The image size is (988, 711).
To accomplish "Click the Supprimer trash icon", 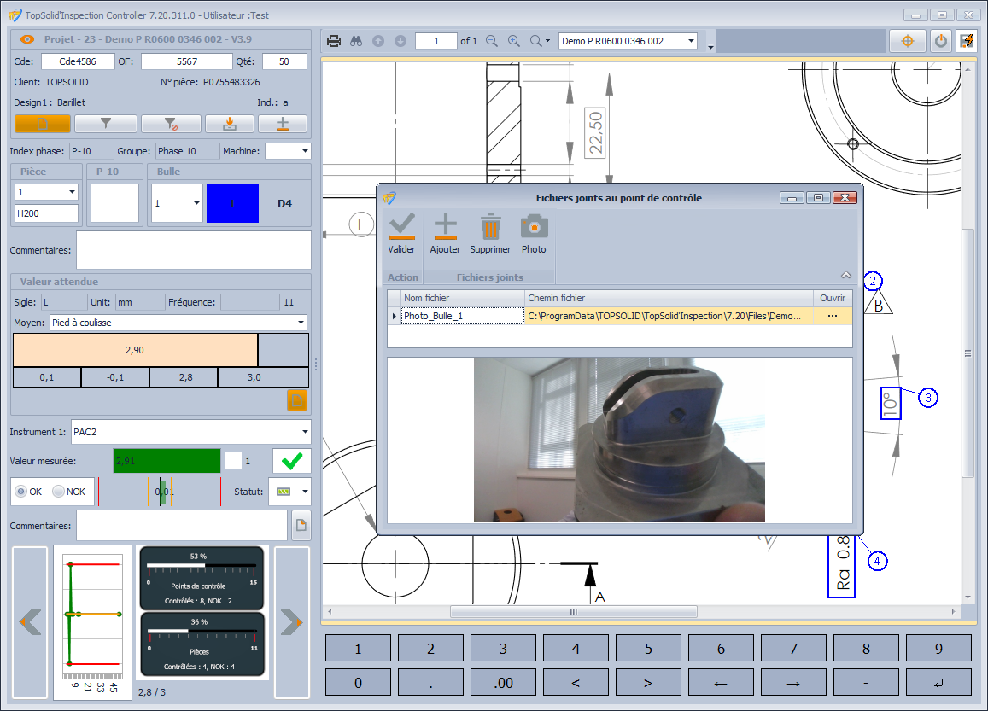I will click(x=490, y=234).
